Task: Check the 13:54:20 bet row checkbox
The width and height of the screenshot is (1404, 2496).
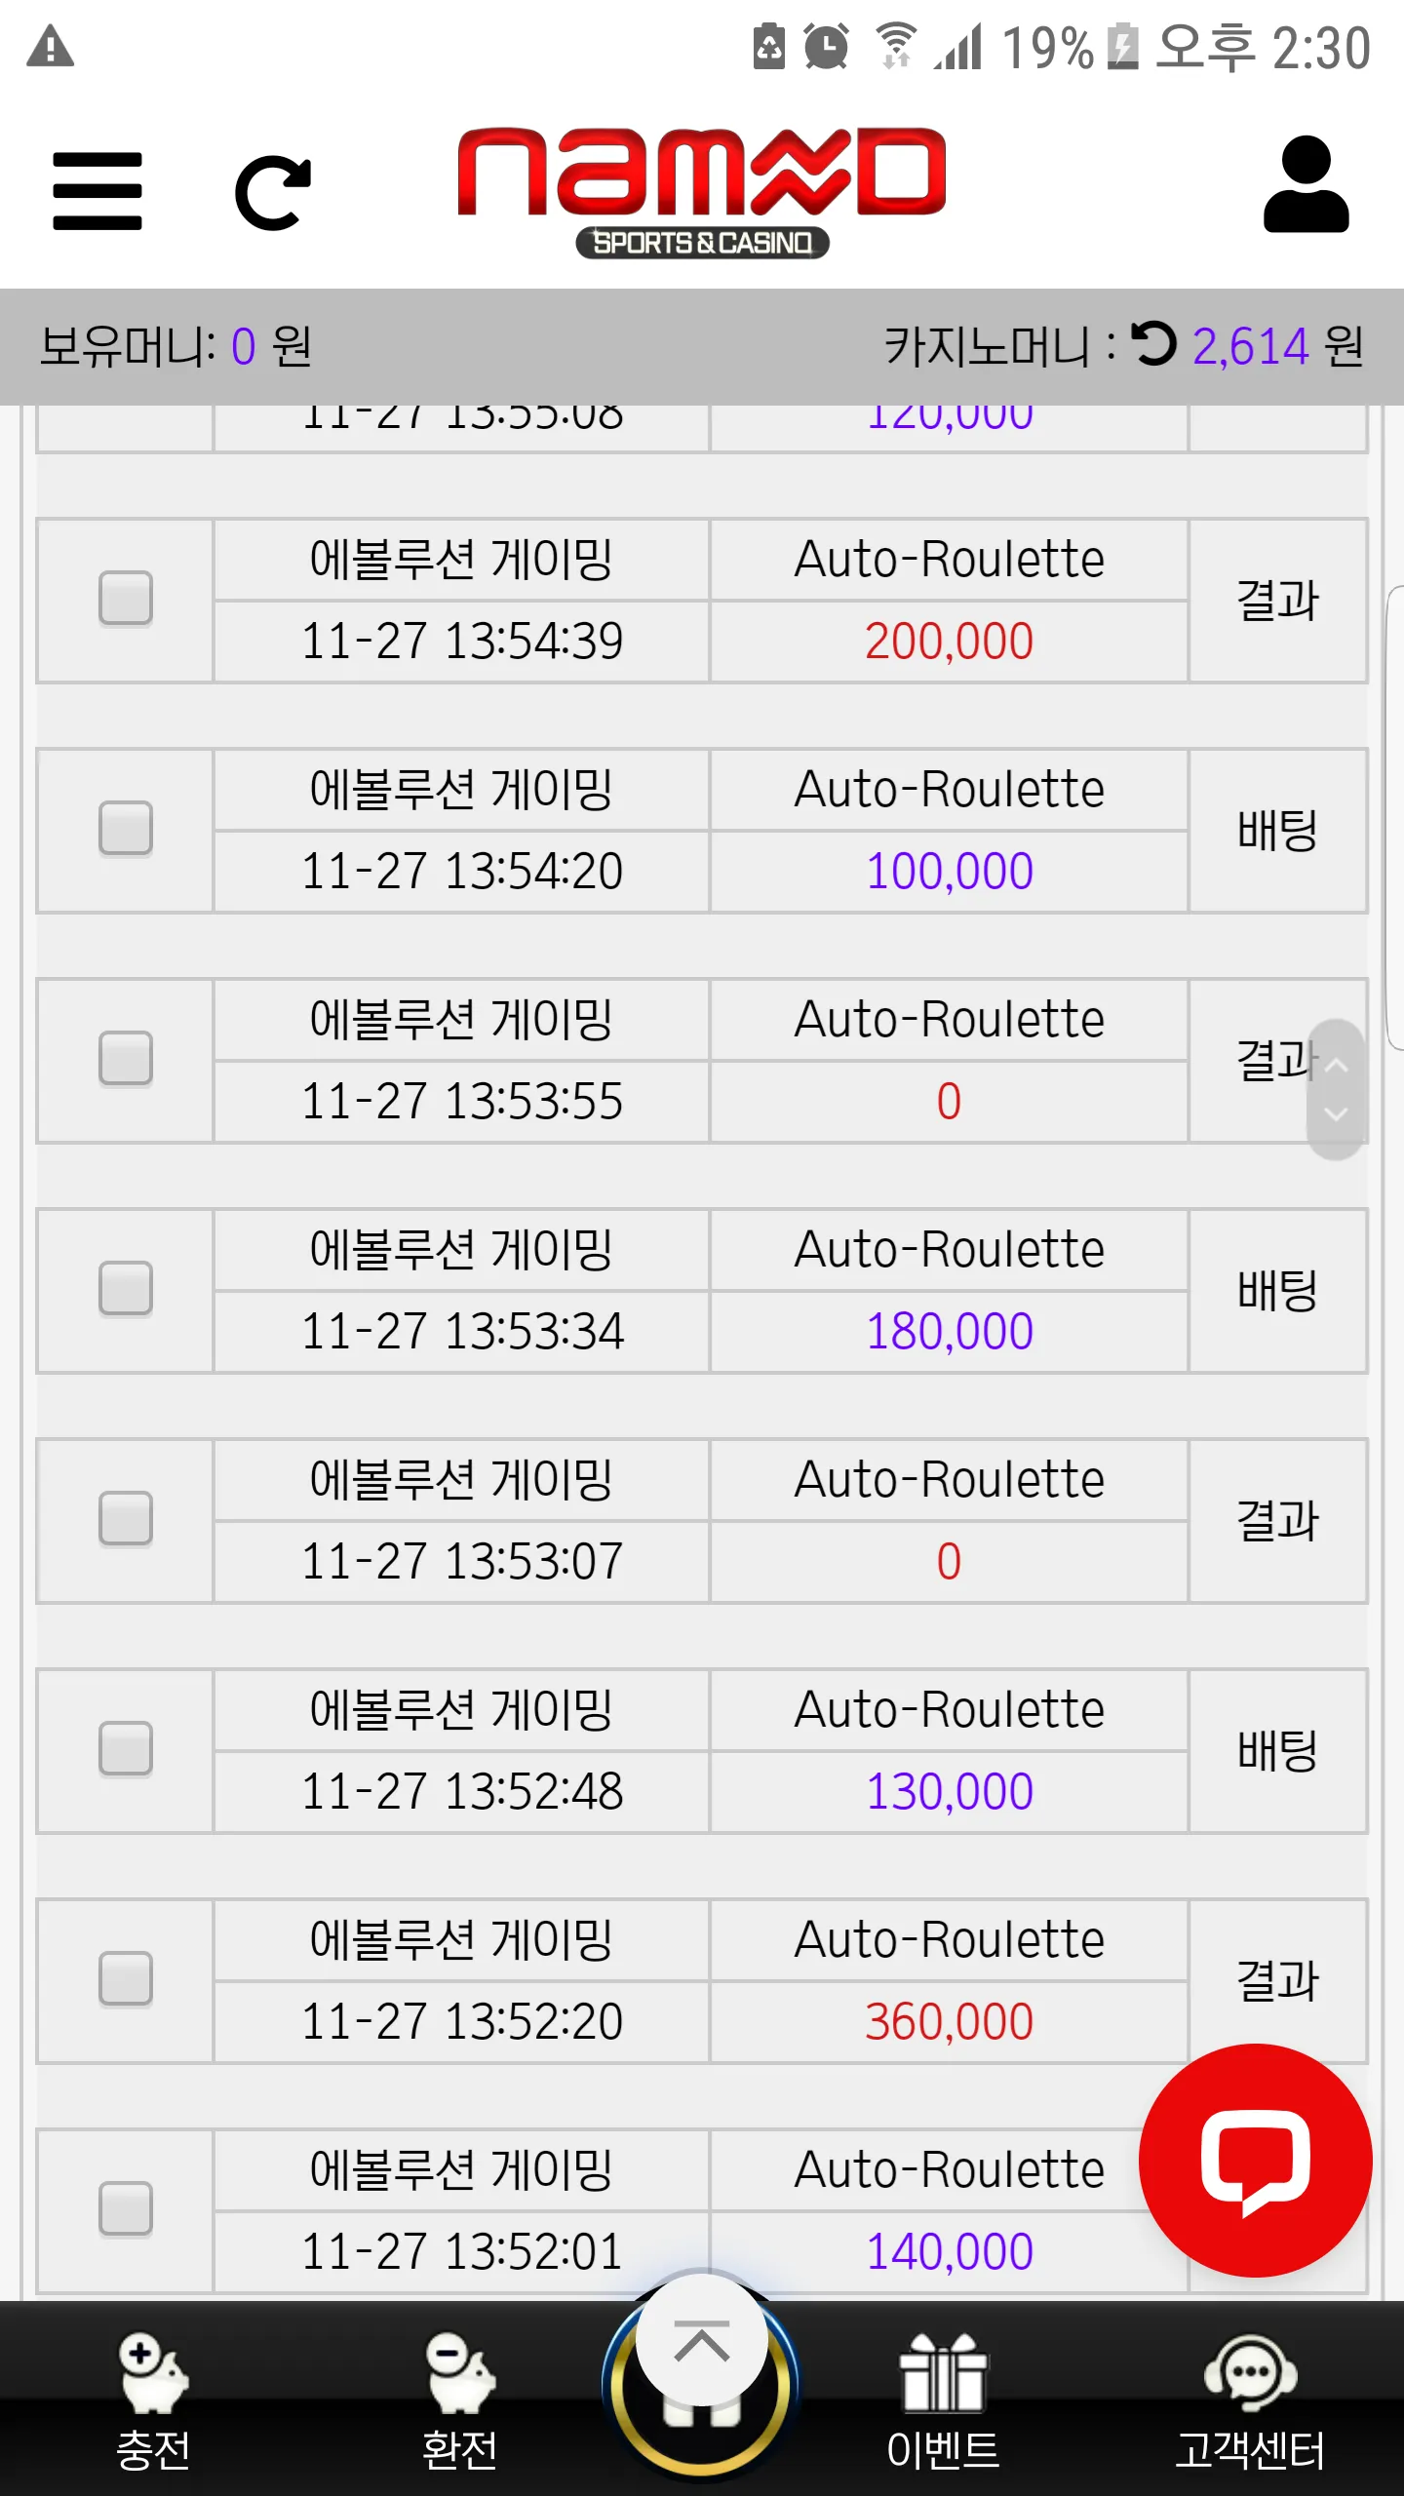Action: (x=126, y=828)
